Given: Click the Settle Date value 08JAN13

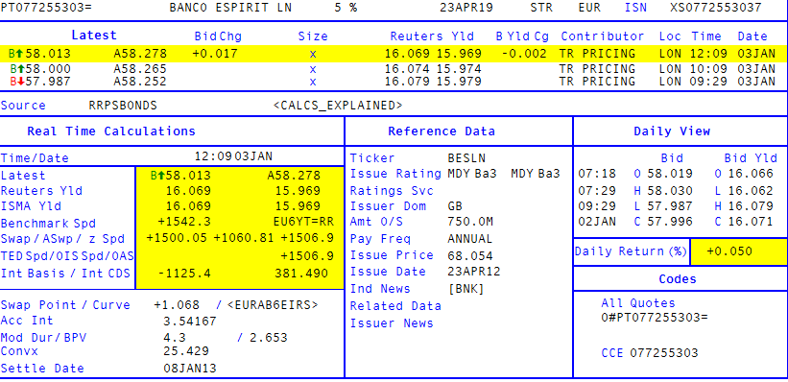Looking at the screenshot, I should 190,369.
